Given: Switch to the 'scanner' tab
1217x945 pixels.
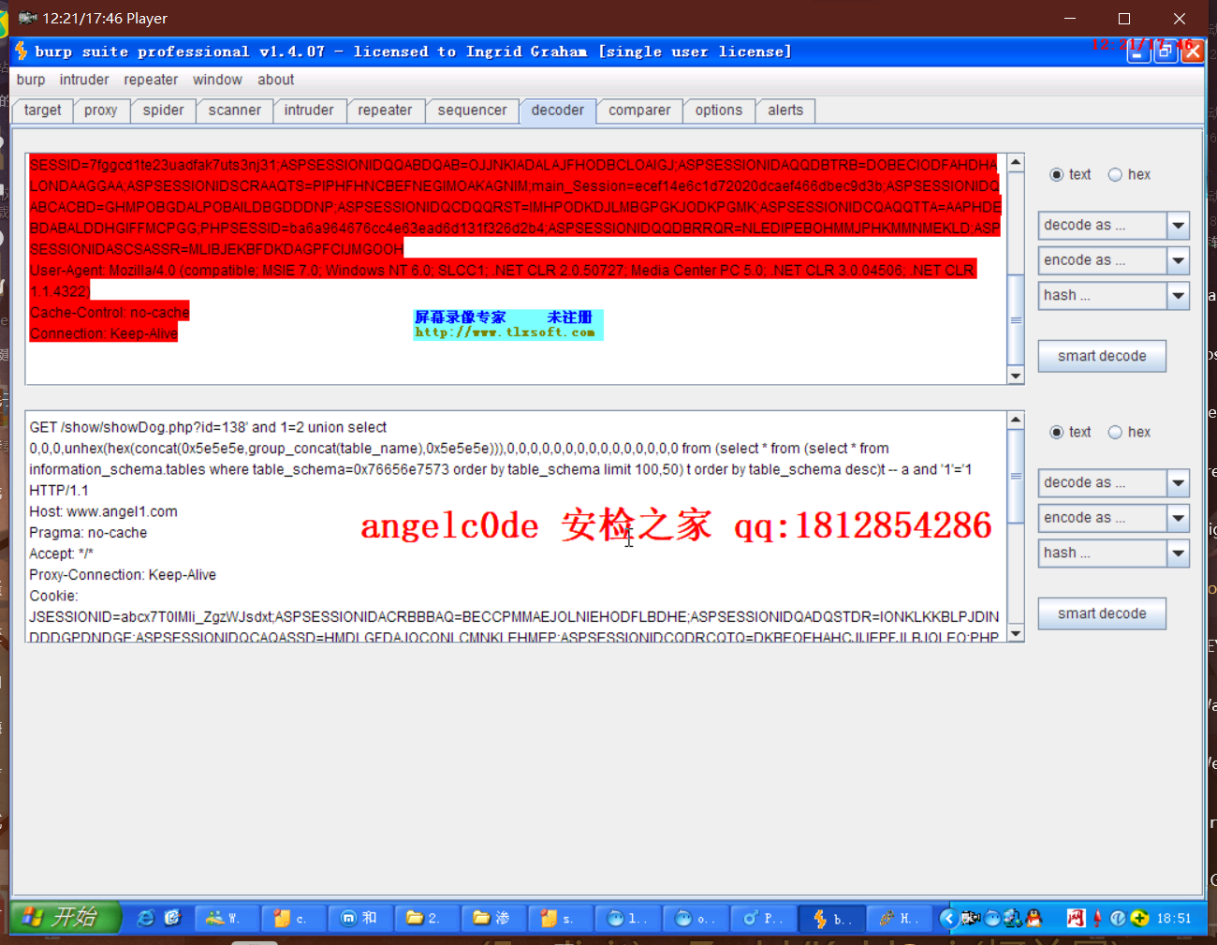Looking at the screenshot, I should click(235, 111).
